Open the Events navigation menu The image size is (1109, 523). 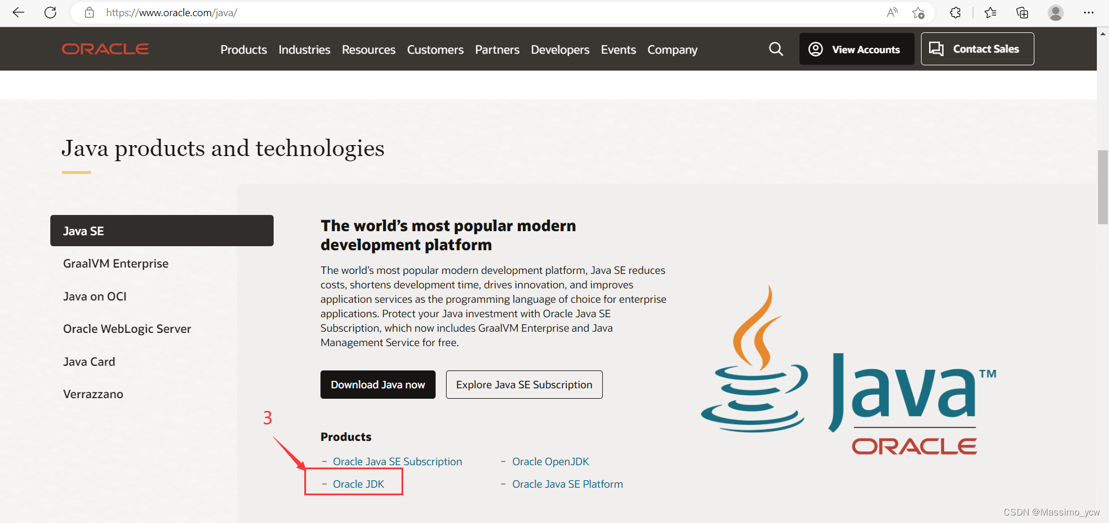point(618,50)
